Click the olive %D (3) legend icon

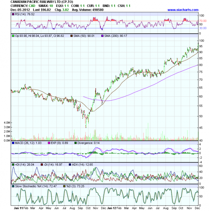pyautogui.click(x=64, y=187)
